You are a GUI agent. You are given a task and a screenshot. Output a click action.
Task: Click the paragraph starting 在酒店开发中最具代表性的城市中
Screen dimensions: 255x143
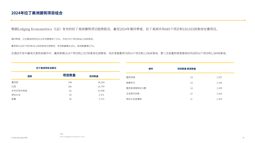pyautogui.click(x=119, y=53)
